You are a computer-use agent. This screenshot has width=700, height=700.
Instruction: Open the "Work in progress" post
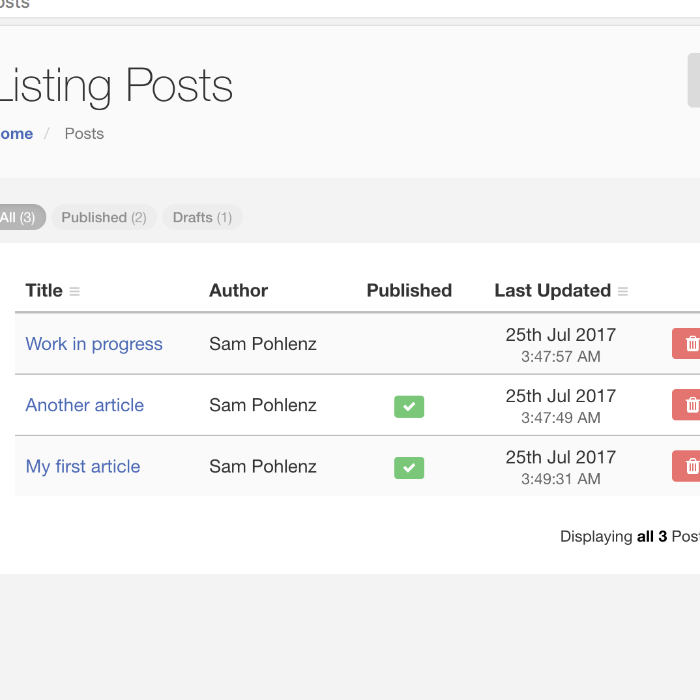pos(94,344)
